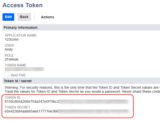Click the user value Andy
160x121 pixels.
pos(9,49)
